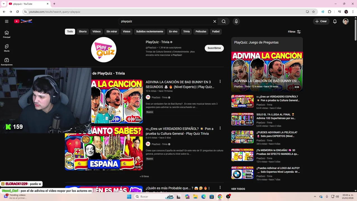Open the YouTube hamburger guide menu
The width and height of the screenshot is (357, 201).
coord(7,21)
